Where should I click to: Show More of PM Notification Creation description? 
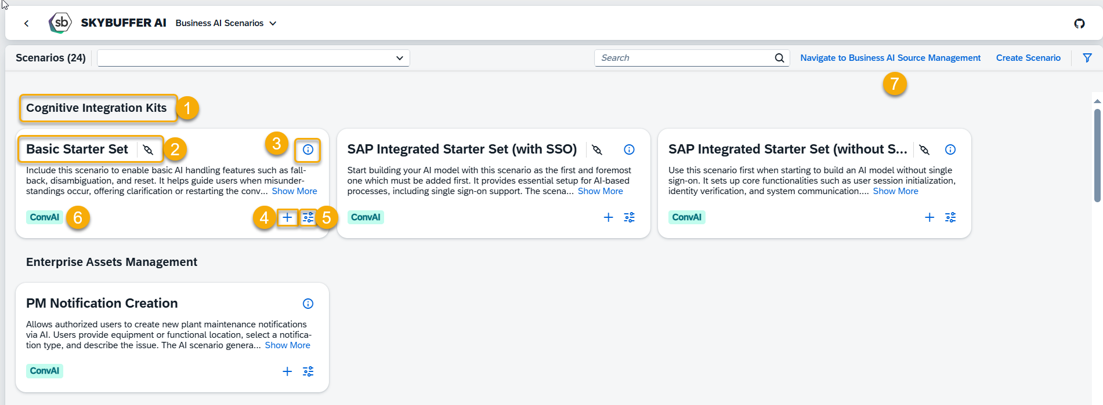point(288,345)
